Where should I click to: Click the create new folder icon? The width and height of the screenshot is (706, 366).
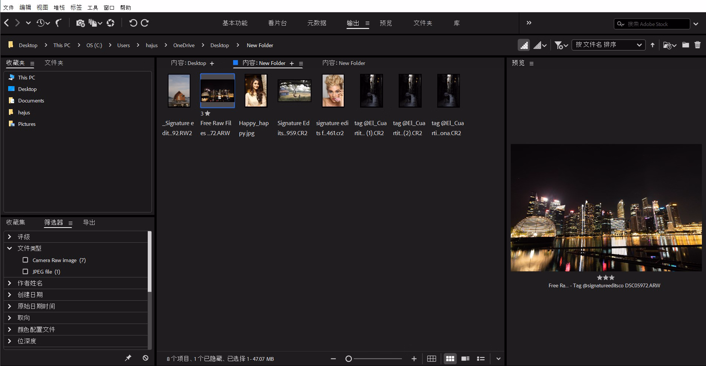(x=686, y=45)
